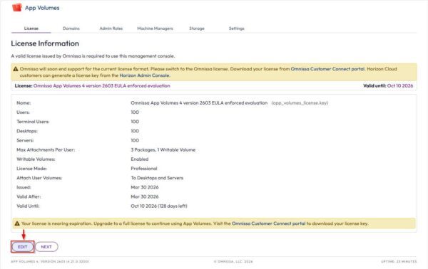
Task: Click the License Information heading
Action: (x=45, y=43)
